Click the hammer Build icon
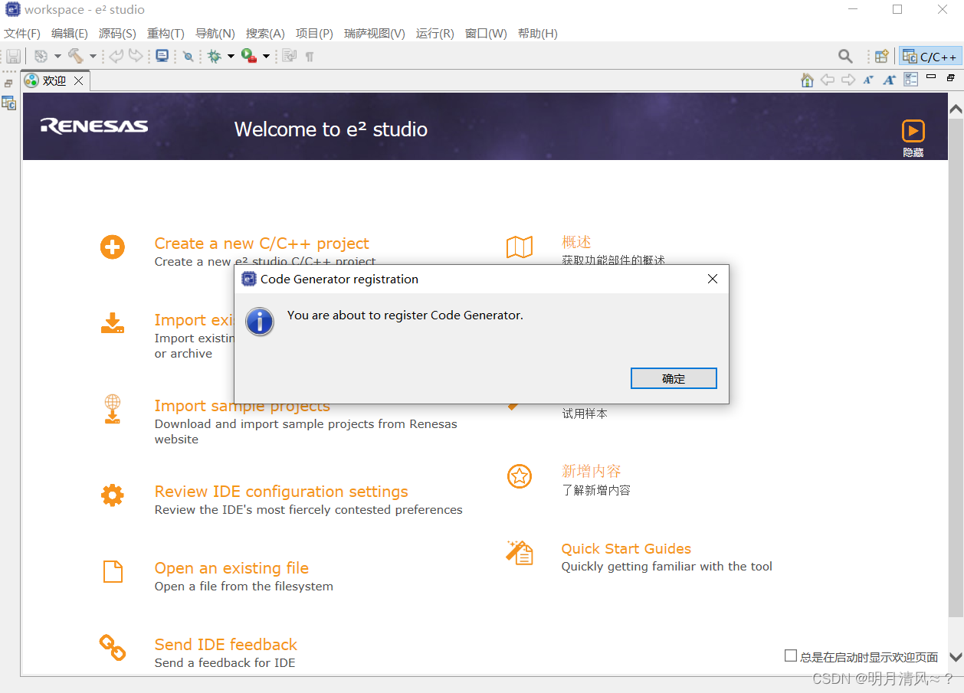The height and width of the screenshot is (693, 964). coord(75,56)
